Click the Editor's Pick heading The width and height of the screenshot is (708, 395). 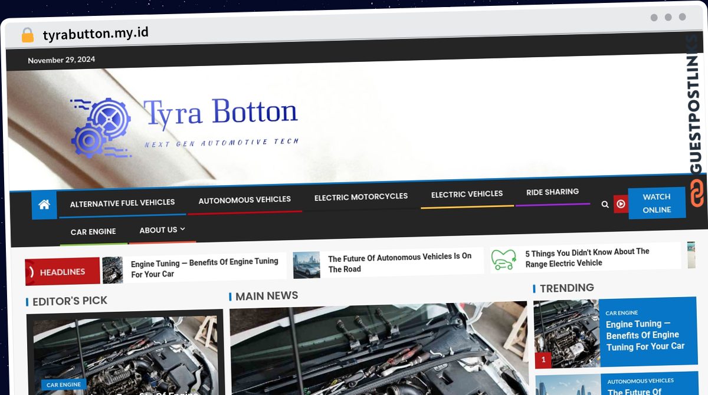[x=70, y=301]
